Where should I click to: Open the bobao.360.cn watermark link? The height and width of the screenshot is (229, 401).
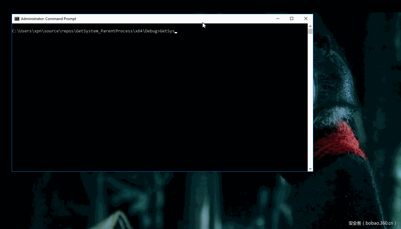coord(379,223)
